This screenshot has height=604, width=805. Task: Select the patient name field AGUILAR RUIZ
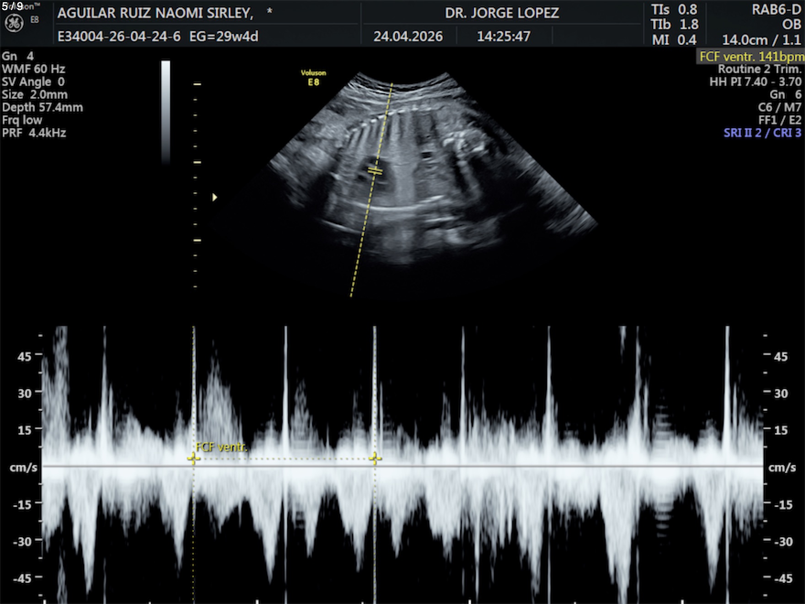(156, 13)
